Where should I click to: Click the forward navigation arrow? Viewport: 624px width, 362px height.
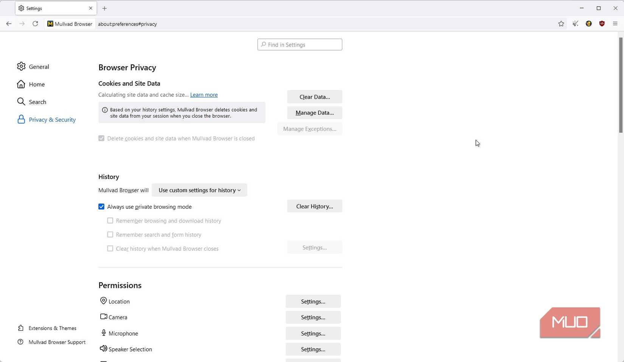coord(22,24)
